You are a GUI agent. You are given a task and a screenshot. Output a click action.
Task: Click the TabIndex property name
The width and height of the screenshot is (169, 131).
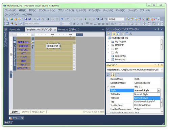click(x=115, y=94)
